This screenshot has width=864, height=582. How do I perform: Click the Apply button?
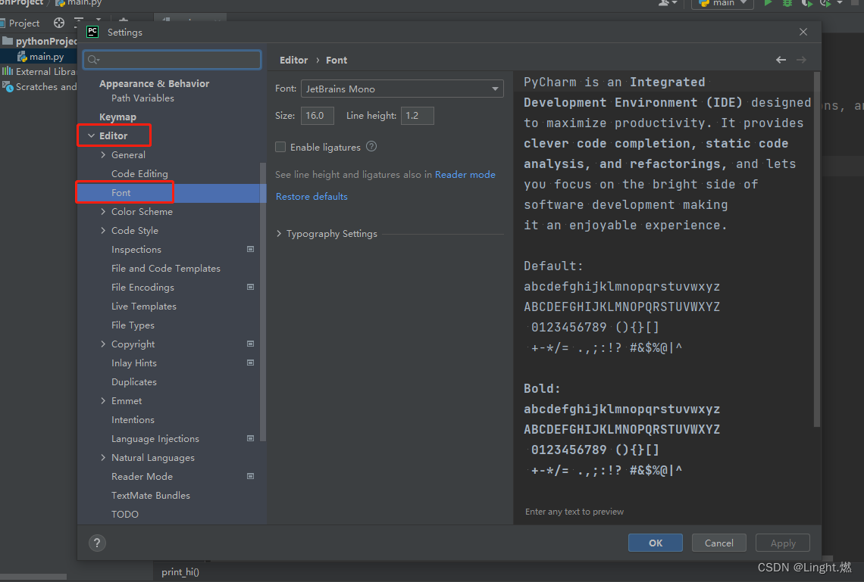coord(783,543)
